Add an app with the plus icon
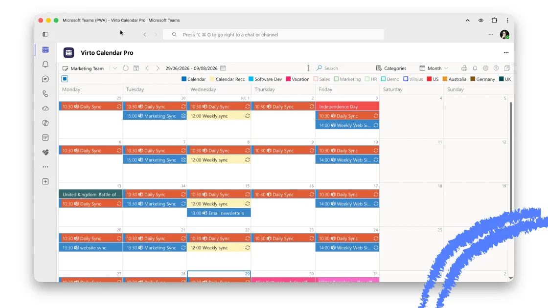548x308 pixels. (46, 181)
